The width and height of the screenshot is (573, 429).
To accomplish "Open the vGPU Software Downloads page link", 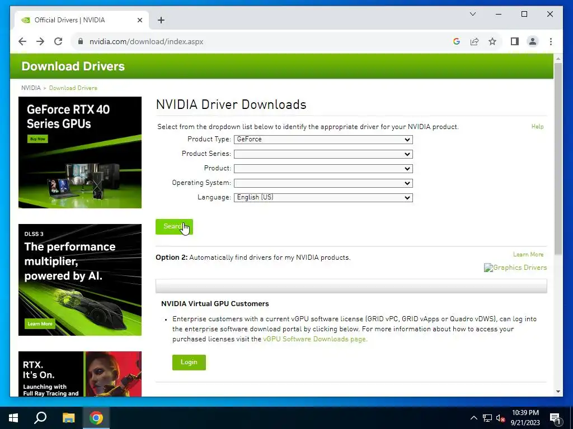I will pyautogui.click(x=315, y=339).
